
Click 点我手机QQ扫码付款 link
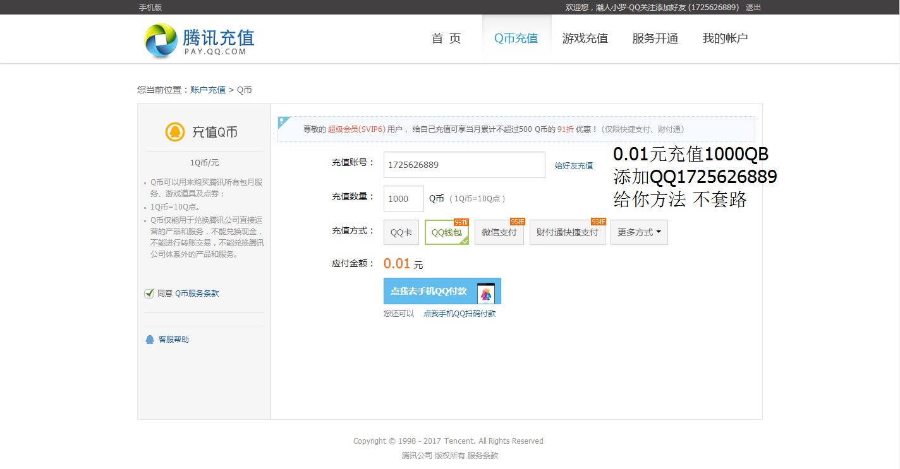[x=459, y=314]
